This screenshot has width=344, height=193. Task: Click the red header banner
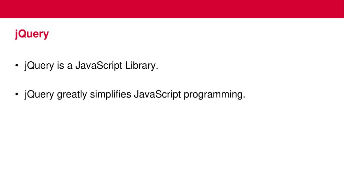[x=172, y=9]
